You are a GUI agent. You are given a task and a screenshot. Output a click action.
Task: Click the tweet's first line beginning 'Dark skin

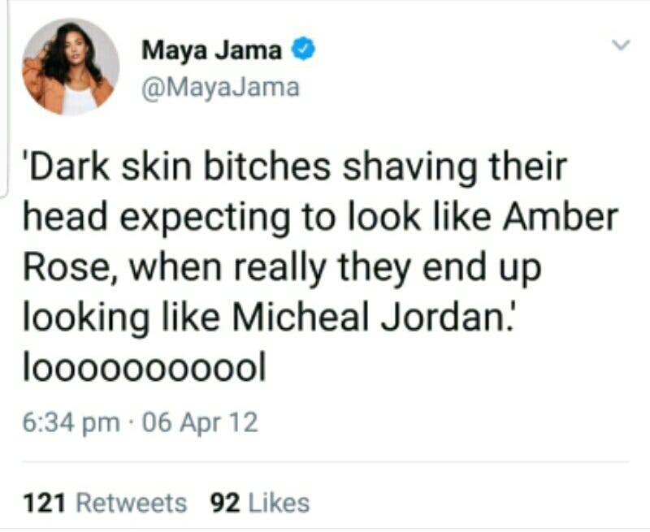coord(294,167)
